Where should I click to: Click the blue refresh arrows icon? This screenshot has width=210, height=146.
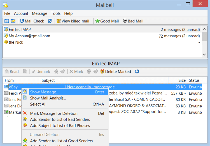(50, 21)
